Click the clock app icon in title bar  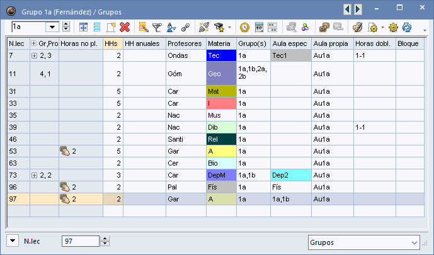coord(11,11)
